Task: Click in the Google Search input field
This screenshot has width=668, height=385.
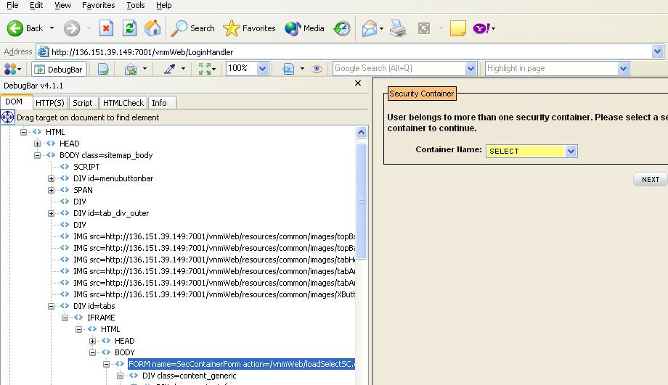Action: pyautogui.click(x=398, y=69)
